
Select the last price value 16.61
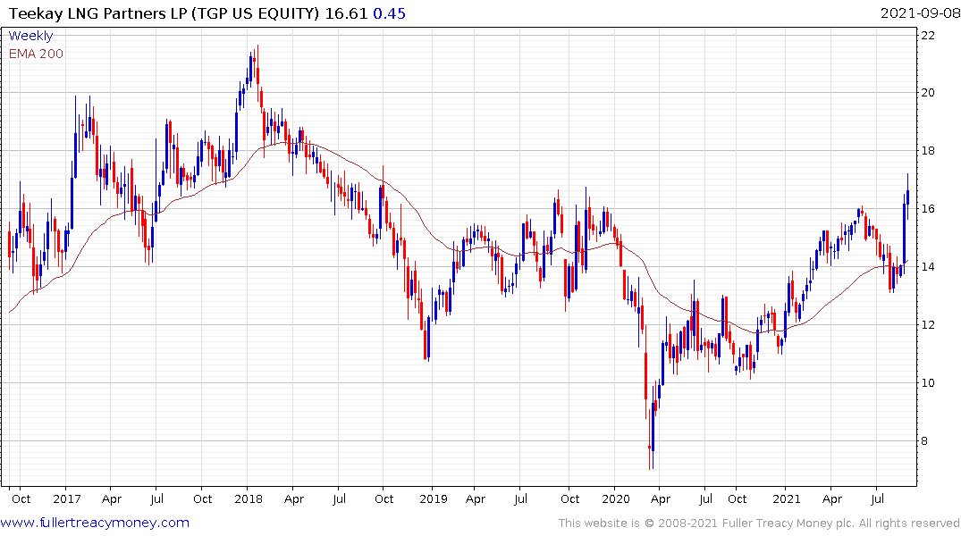(x=346, y=13)
